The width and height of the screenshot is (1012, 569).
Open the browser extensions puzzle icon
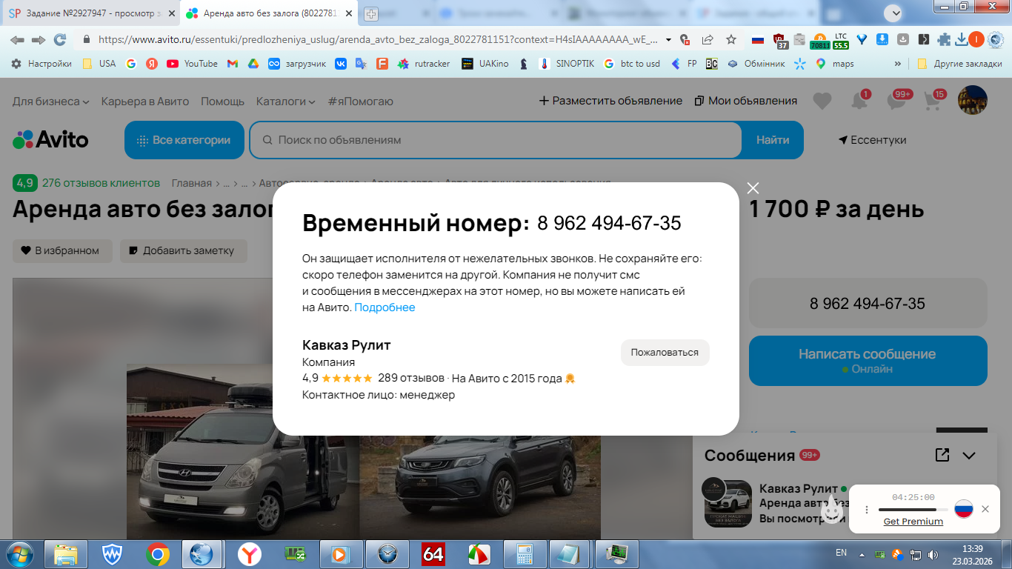[944, 40]
